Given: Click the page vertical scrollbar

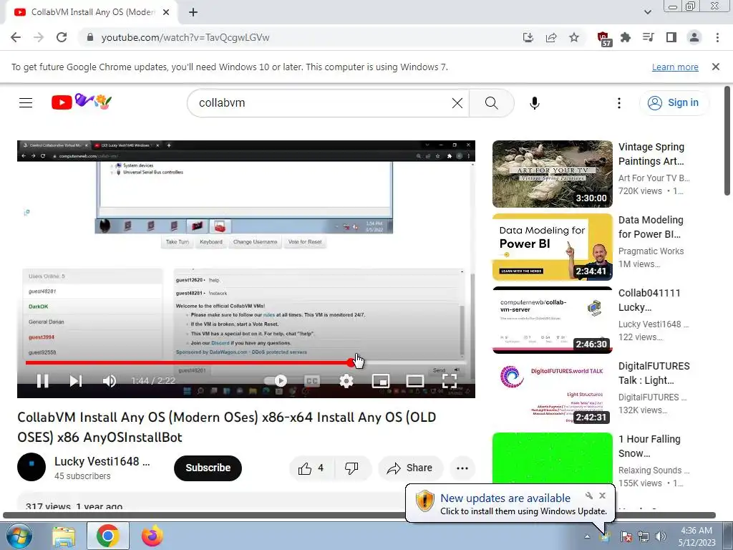Looking at the screenshot, I should pyautogui.click(x=727, y=141).
